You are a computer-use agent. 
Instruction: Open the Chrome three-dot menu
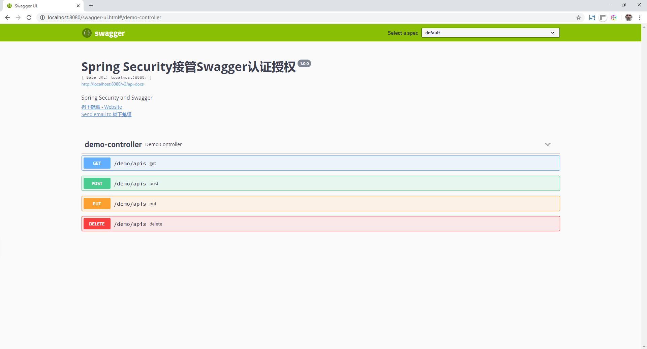(x=640, y=18)
